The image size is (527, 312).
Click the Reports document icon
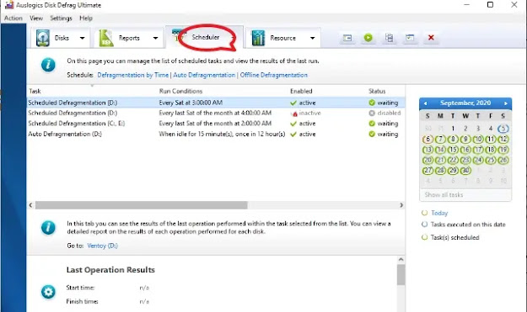pyautogui.click(x=106, y=38)
